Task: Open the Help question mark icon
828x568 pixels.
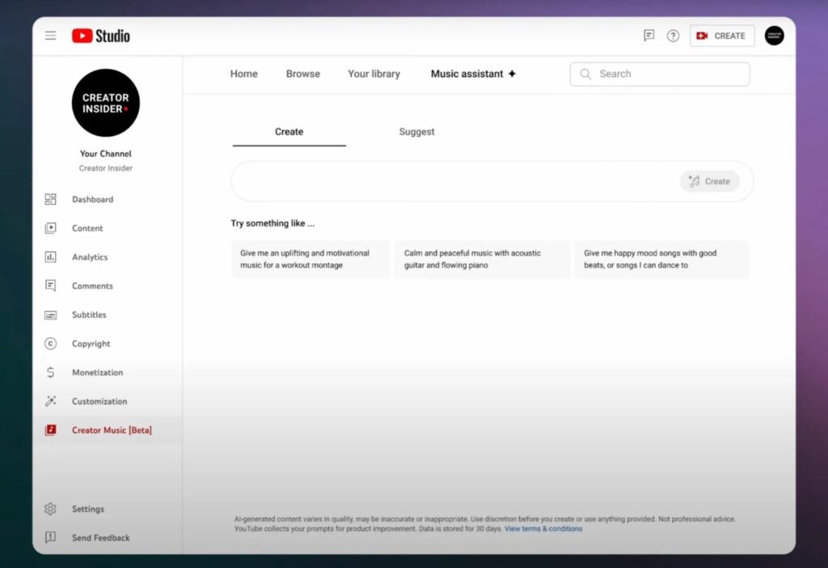Action: [673, 36]
